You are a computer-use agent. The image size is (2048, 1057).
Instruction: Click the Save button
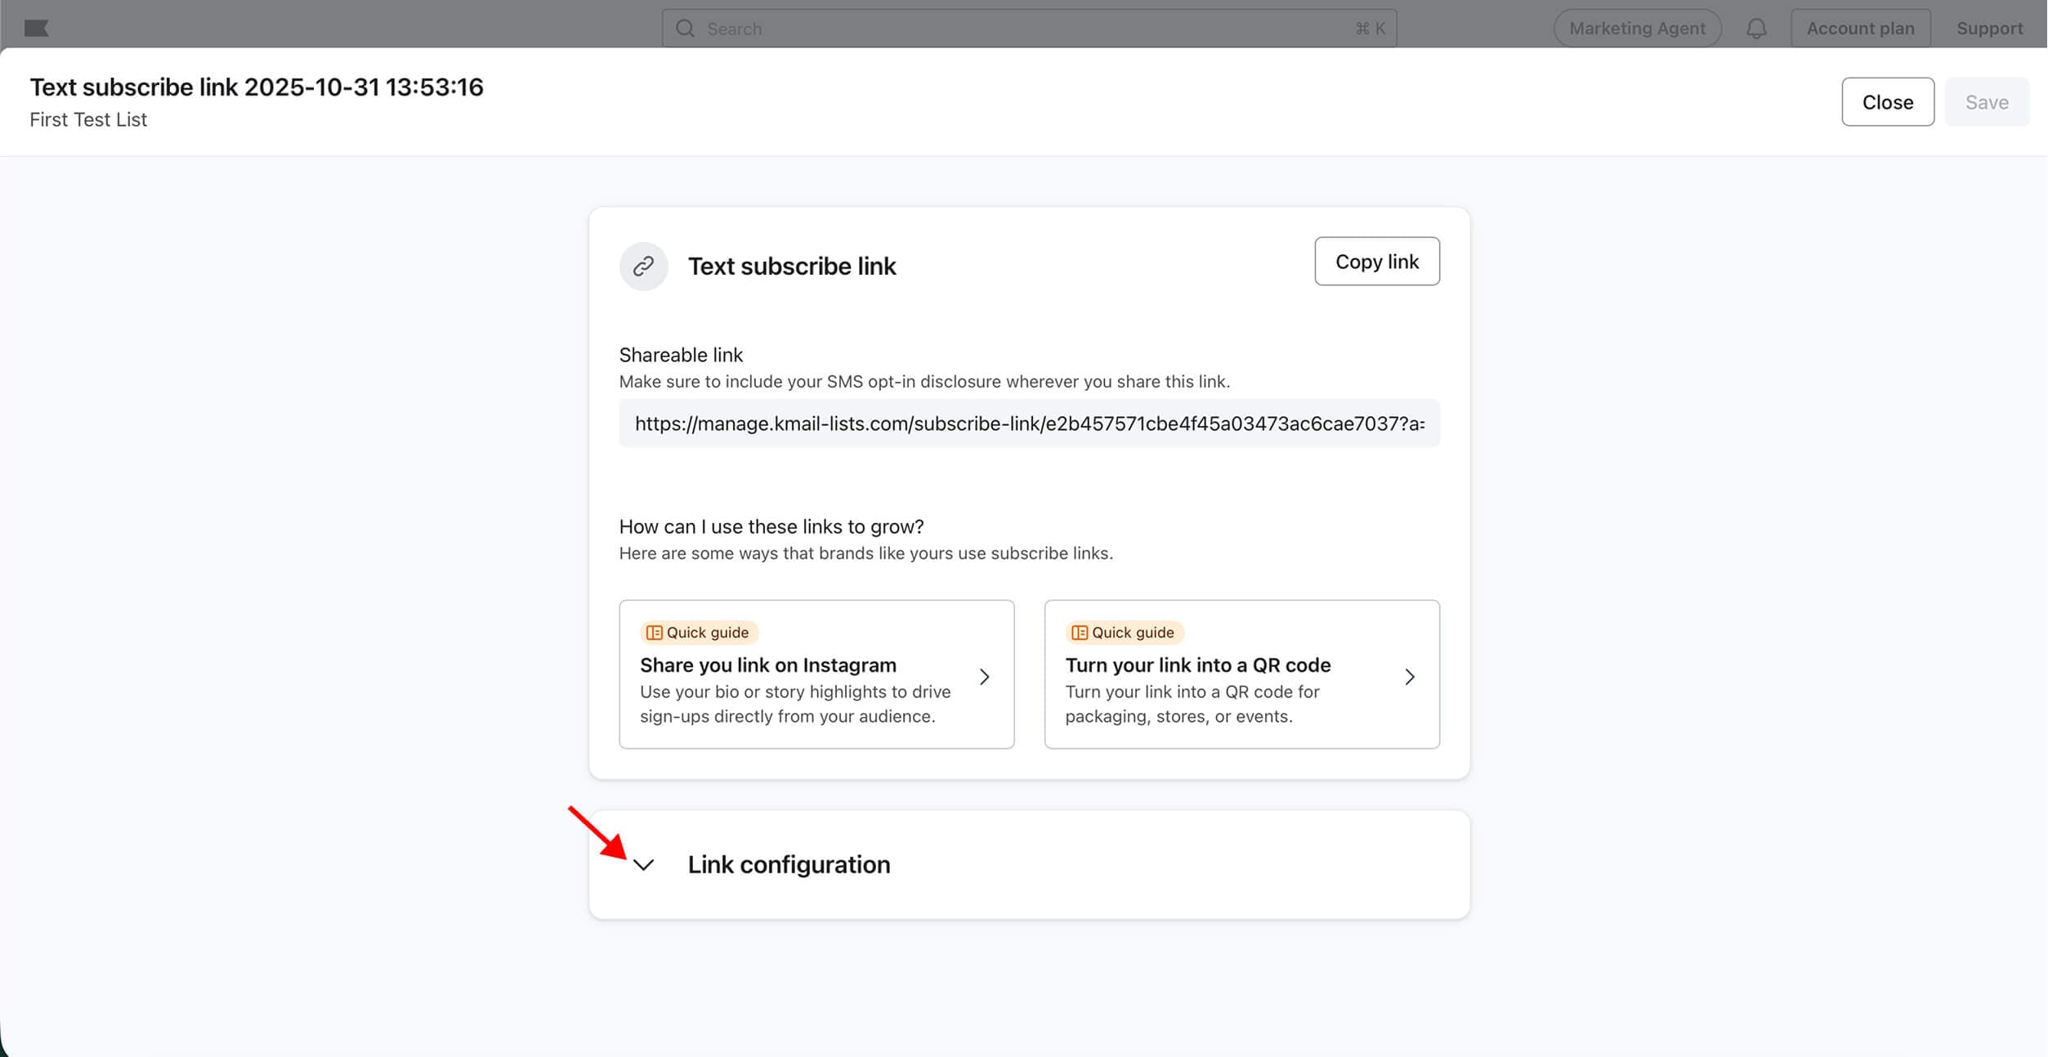point(1987,102)
